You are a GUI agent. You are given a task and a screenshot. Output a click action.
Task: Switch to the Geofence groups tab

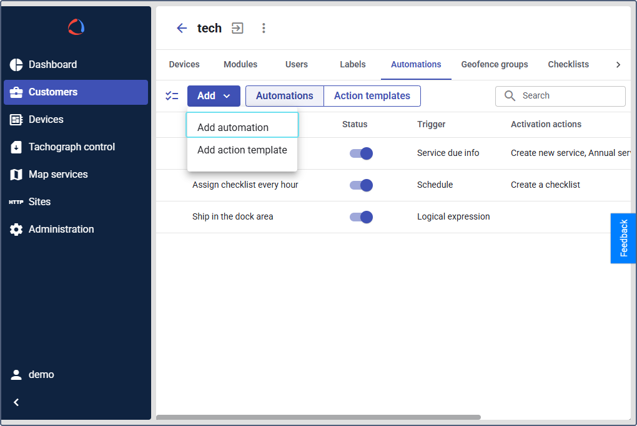[494, 64]
